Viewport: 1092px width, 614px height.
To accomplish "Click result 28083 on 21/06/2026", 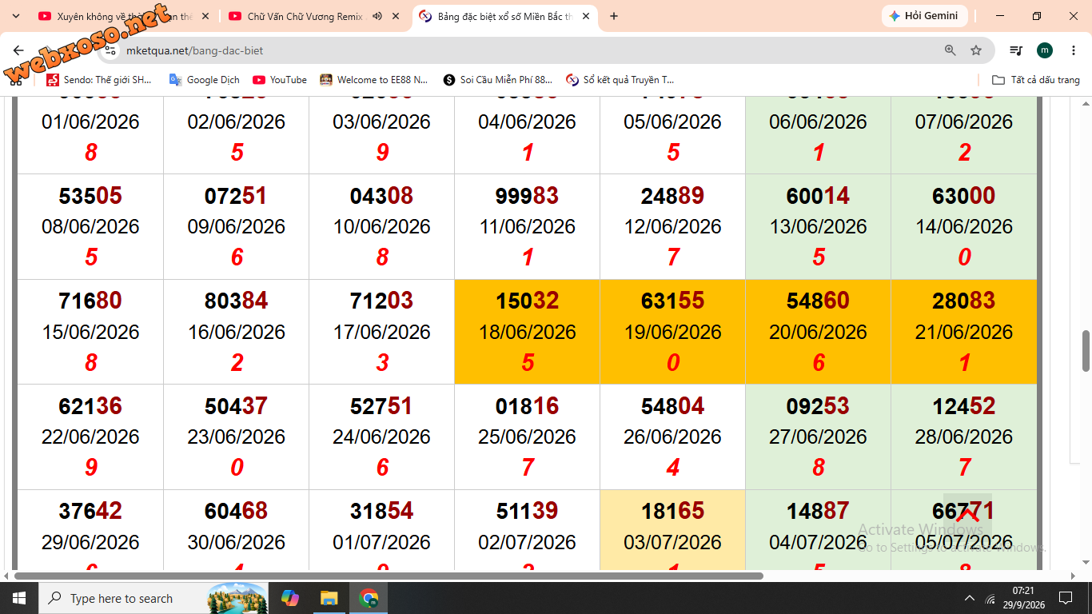I will click(x=964, y=301).
